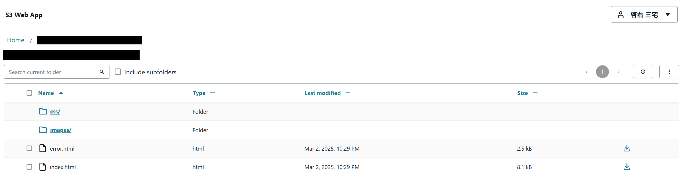Click the refresh icon button
The width and height of the screenshot is (683, 187).
(643, 72)
